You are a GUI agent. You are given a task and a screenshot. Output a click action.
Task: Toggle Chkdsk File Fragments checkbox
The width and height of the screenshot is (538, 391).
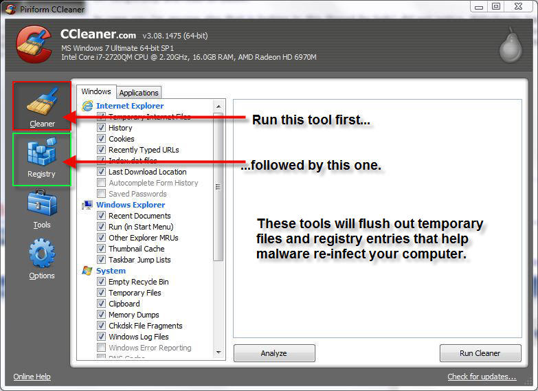tap(101, 326)
